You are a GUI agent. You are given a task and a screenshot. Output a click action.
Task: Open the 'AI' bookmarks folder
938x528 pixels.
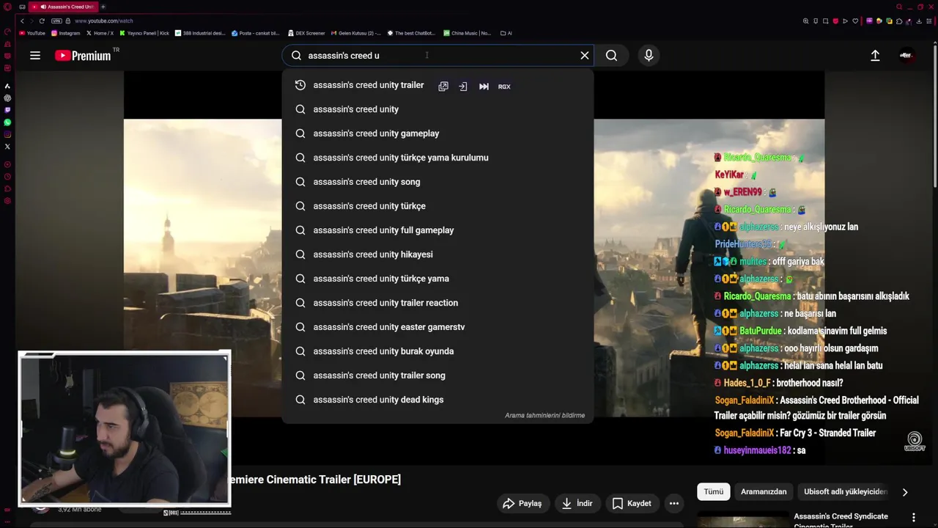[506, 33]
